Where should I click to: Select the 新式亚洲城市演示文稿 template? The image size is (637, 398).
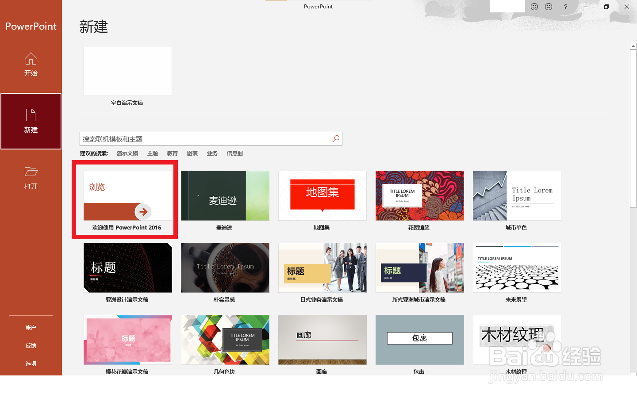(x=420, y=268)
